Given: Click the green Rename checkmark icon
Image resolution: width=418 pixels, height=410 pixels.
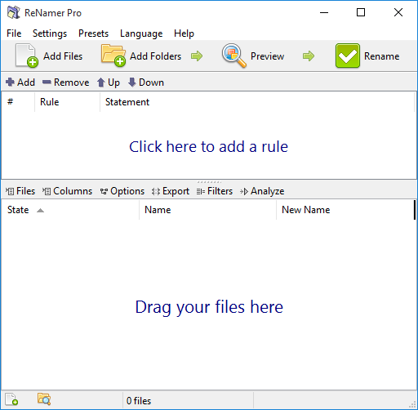Looking at the screenshot, I should pos(348,56).
